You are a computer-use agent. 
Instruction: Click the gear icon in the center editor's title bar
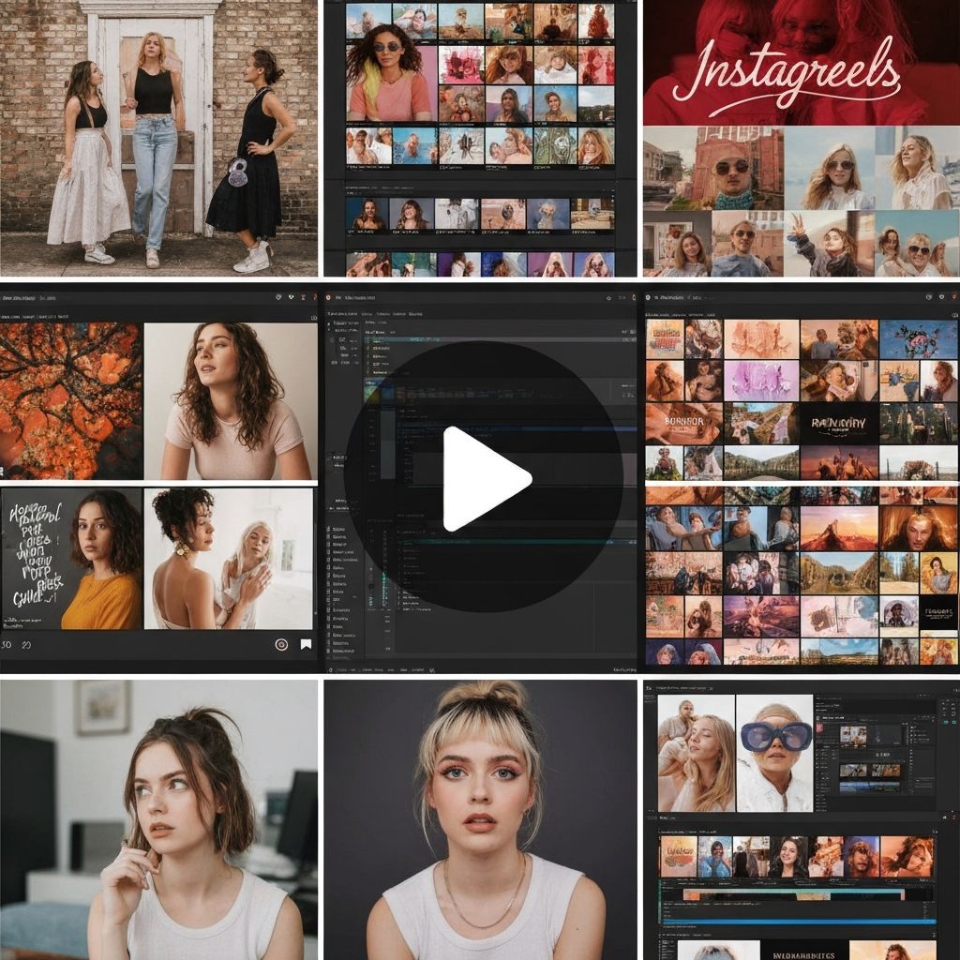609,296
